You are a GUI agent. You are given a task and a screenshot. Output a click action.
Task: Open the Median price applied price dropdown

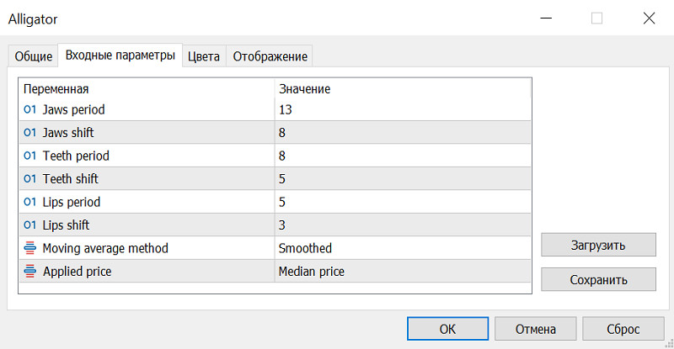[x=402, y=271]
